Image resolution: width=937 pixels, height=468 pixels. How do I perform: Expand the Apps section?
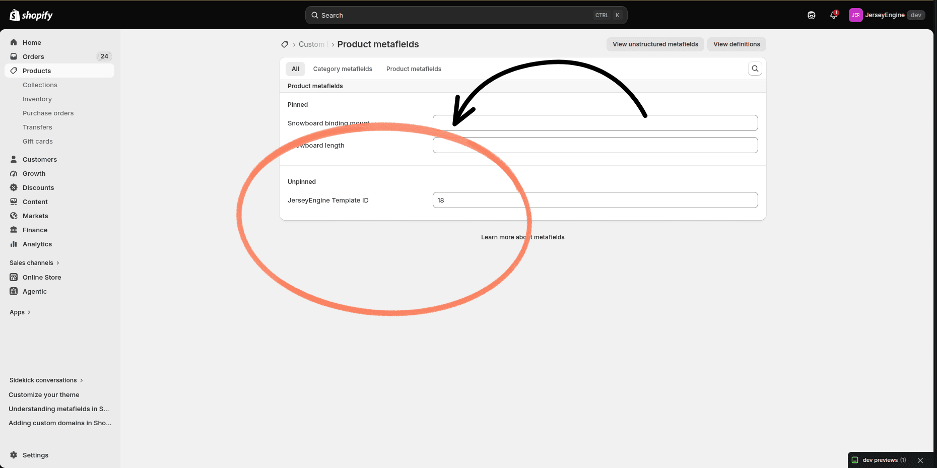[20, 312]
